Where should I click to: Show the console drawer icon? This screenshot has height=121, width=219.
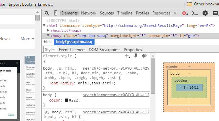tap(195, 13)
